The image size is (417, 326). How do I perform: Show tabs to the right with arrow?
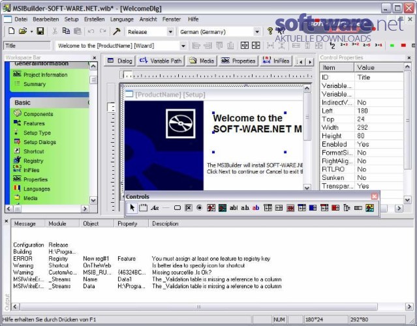pyautogui.click(x=310, y=62)
